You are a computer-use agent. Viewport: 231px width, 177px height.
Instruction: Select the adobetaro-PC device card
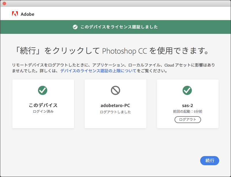(115, 104)
